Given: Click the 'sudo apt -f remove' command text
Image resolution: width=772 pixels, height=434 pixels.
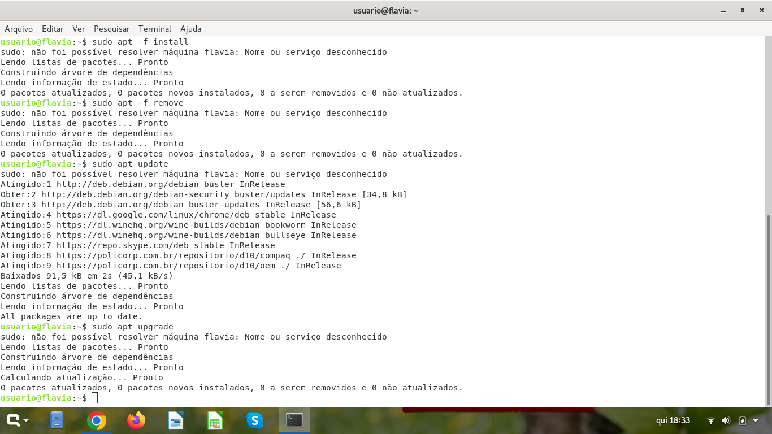Looking at the screenshot, I should click(x=138, y=103).
